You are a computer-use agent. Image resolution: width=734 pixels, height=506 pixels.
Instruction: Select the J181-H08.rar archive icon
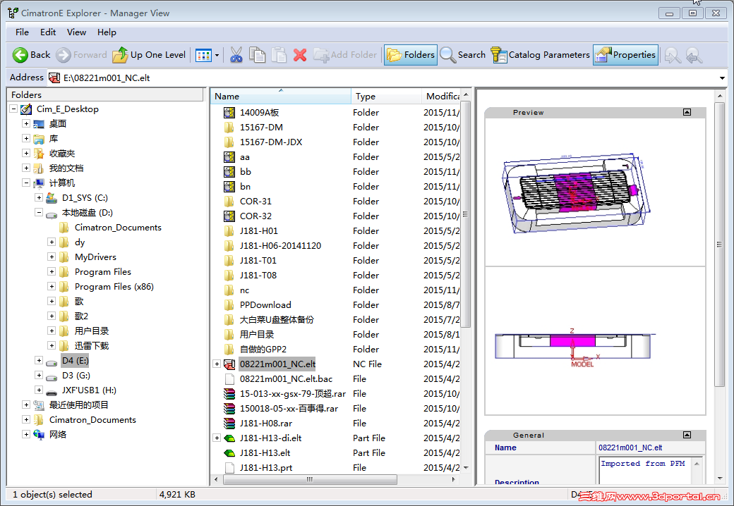point(229,424)
